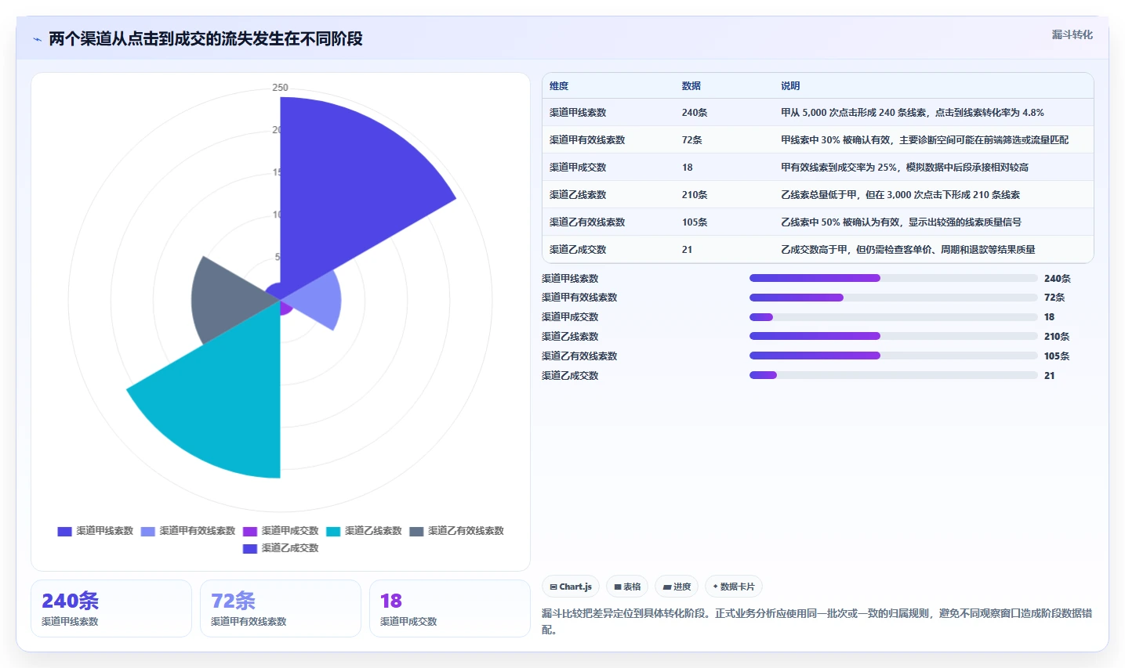The width and height of the screenshot is (1125, 668).
Task: Click the 表格 tag icon
Action: pyautogui.click(x=618, y=587)
